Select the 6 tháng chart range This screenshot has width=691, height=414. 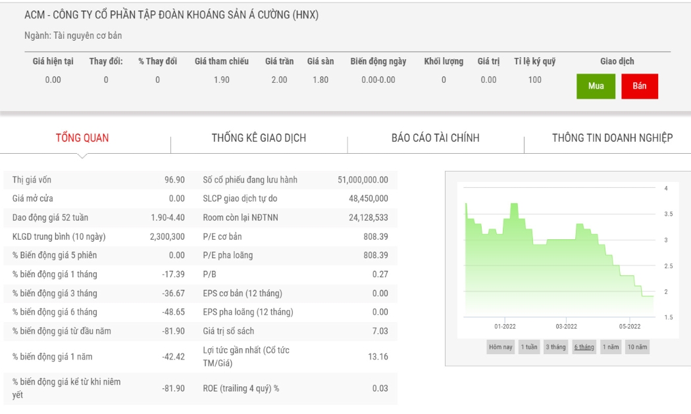point(584,347)
